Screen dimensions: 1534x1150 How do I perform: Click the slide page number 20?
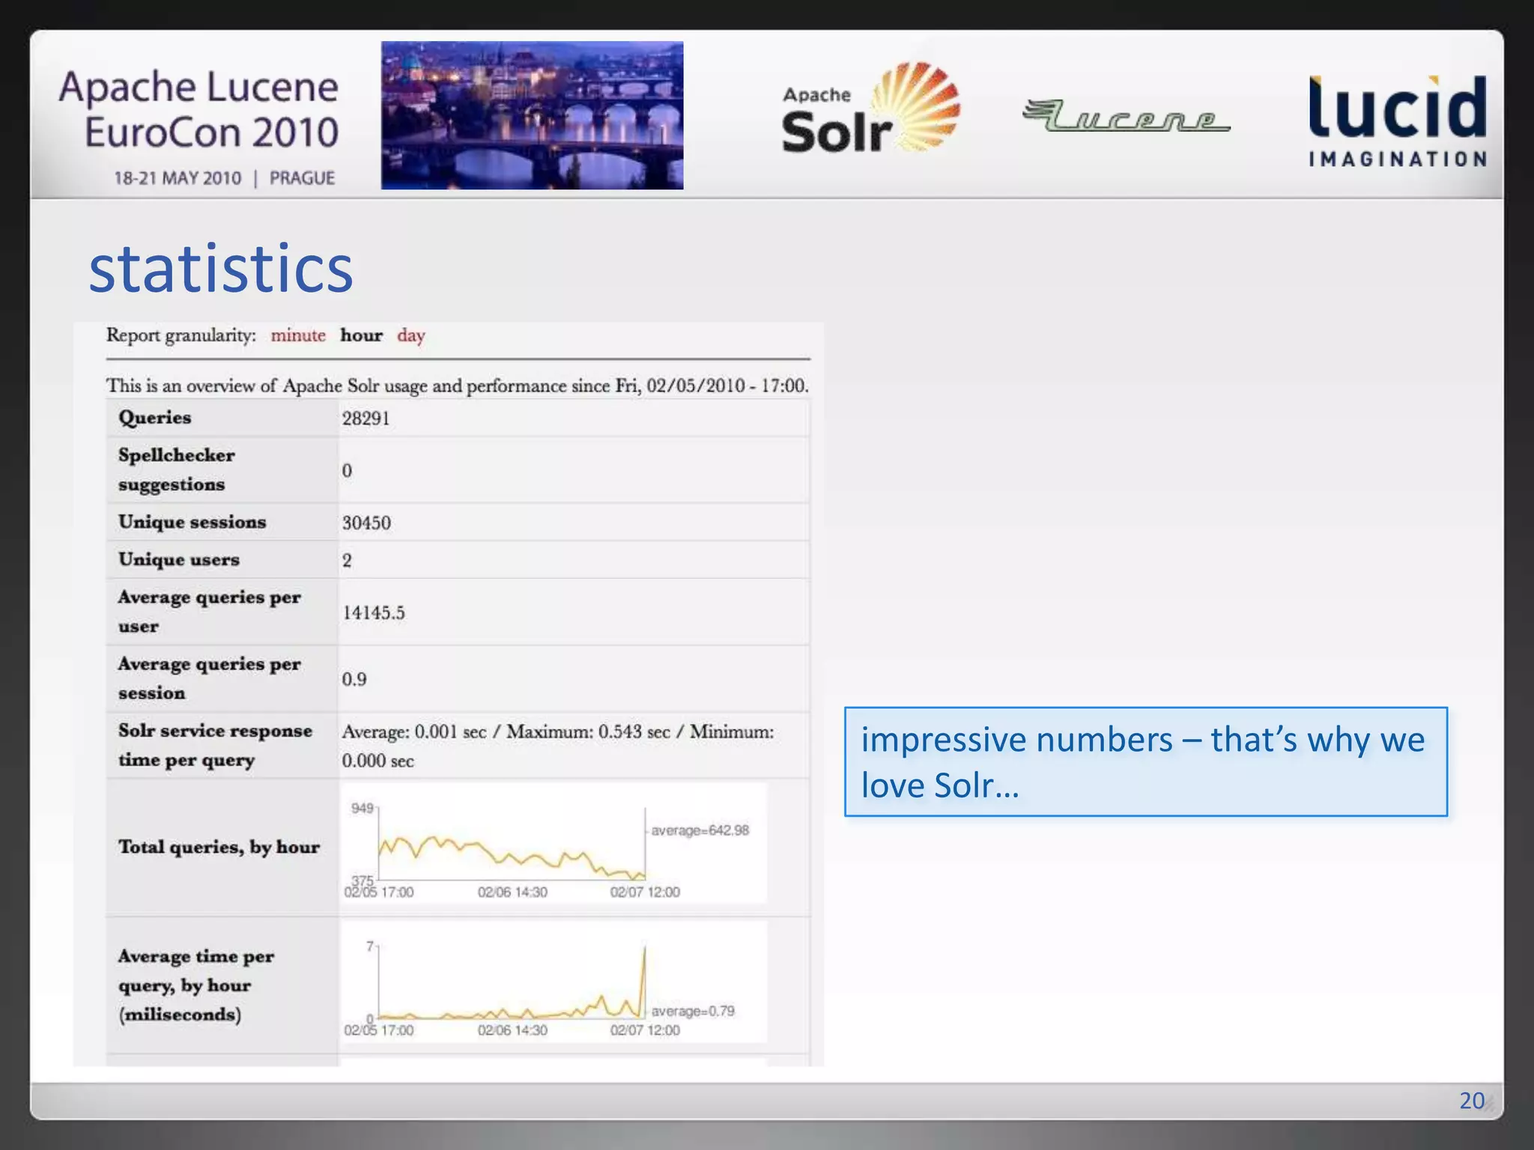pyautogui.click(x=1471, y=1100)
